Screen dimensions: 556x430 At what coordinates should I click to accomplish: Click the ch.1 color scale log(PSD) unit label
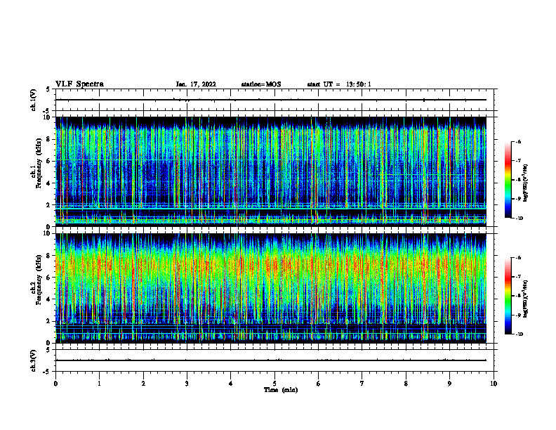click(526, 183)
